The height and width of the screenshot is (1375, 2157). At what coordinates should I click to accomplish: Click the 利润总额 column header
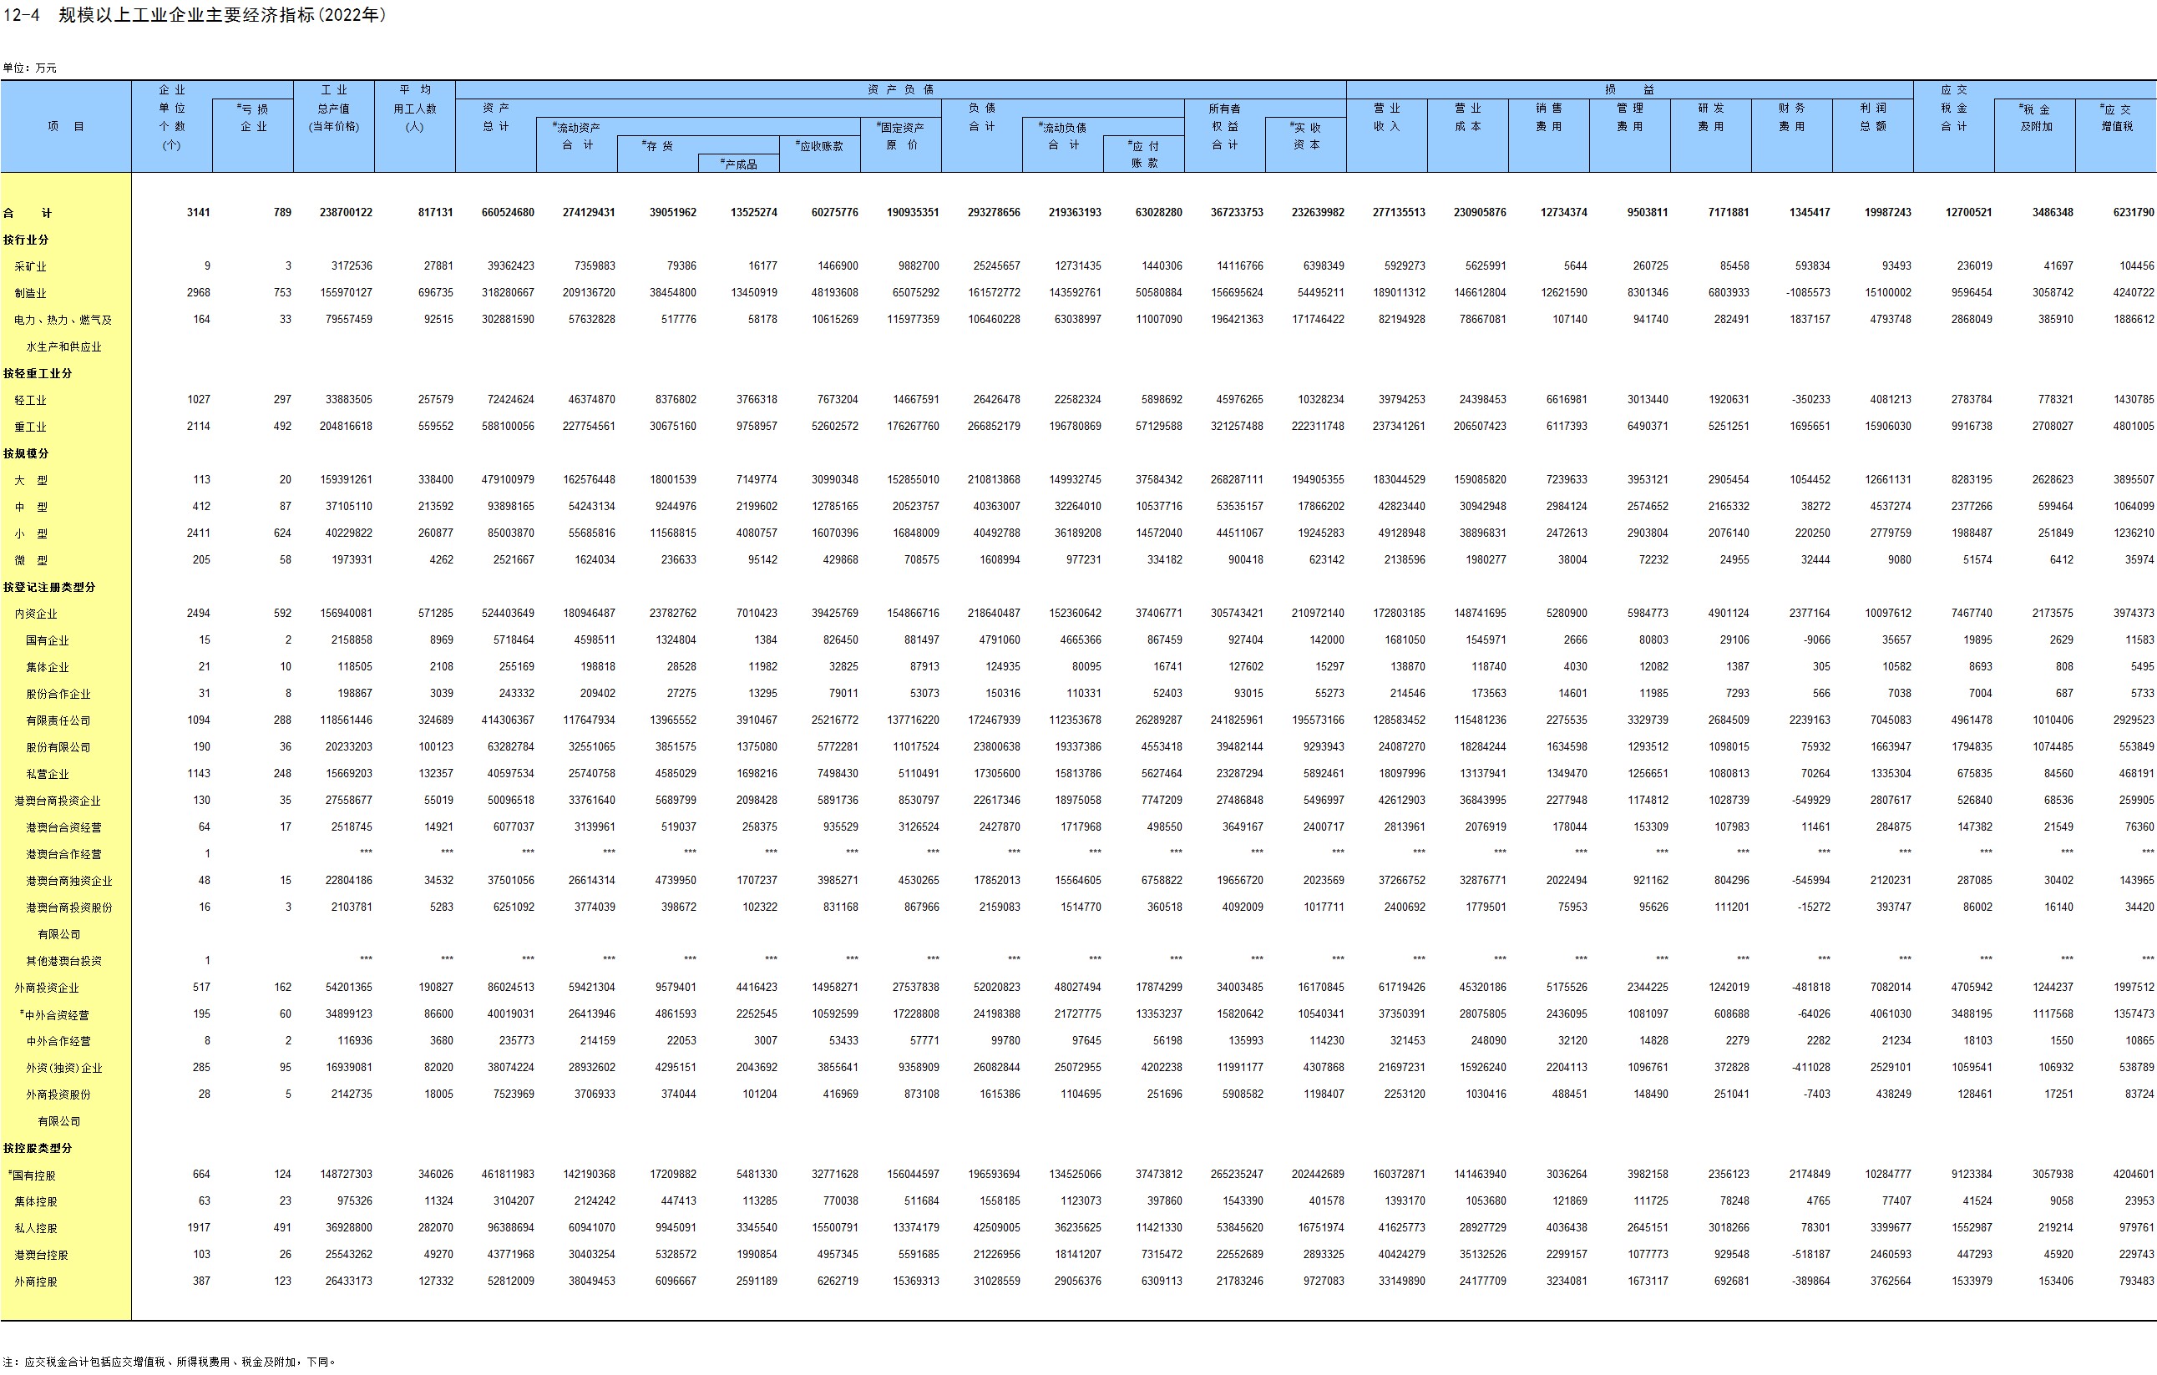[x=1872, y=118]
